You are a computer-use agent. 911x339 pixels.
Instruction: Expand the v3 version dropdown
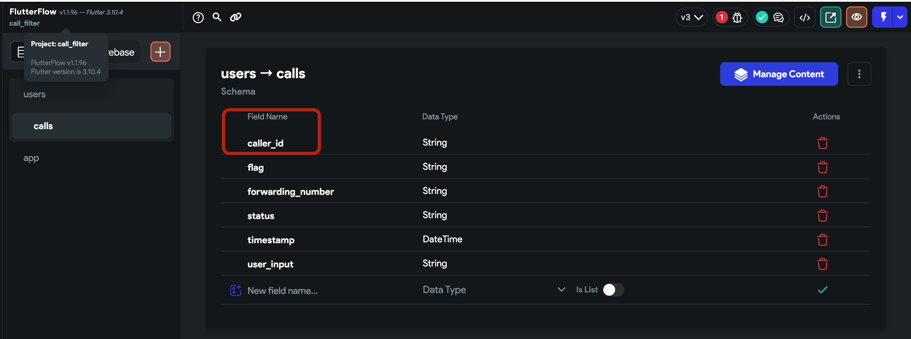point(692,17)
